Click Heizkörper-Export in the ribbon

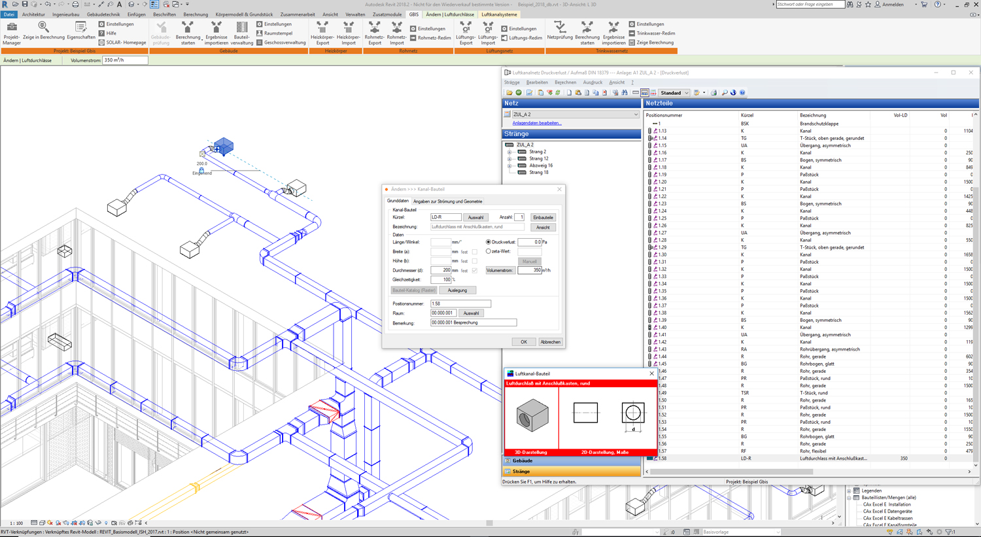322,33
